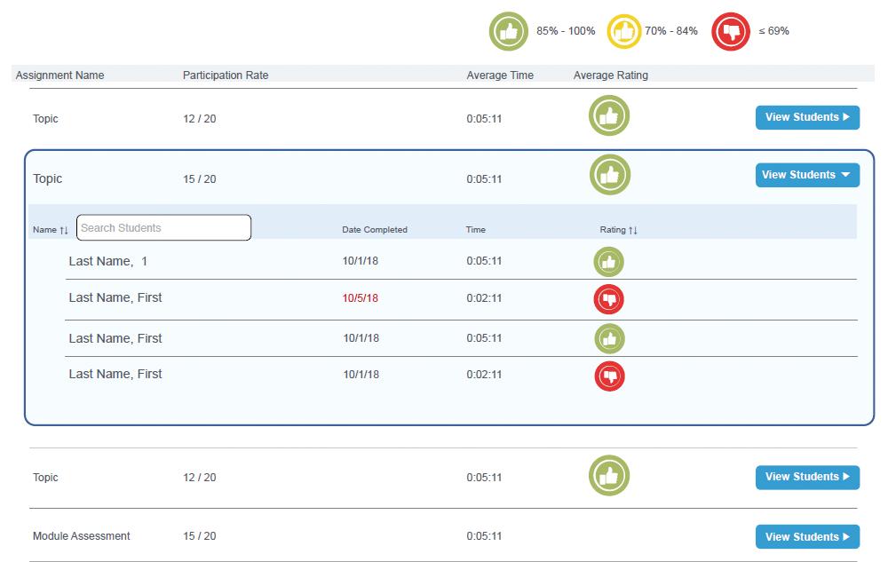The width and height of the screenshot is (888, 562).
Task: Select student Last Name, 1
Action: (x=108, y=261)
